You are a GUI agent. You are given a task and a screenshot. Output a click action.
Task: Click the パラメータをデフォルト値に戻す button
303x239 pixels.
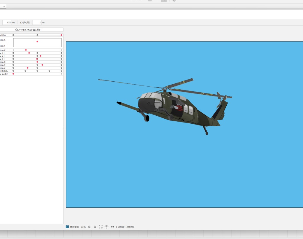[28, 30]
